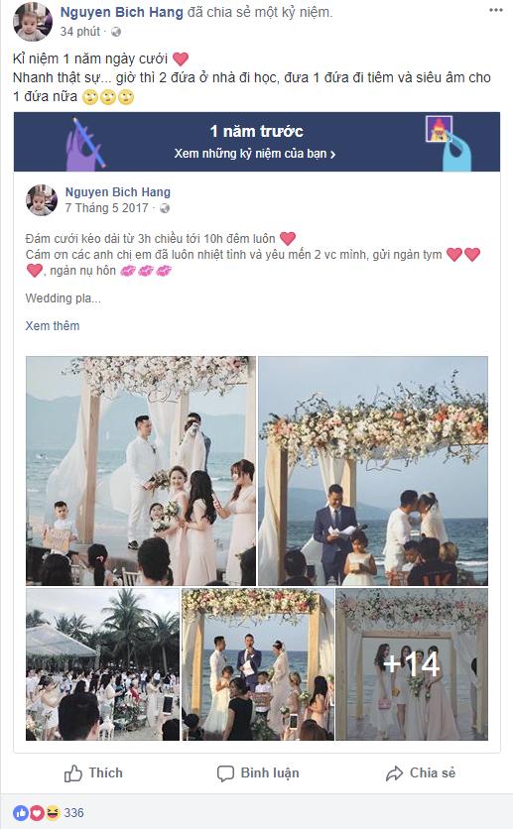
Task: Click the globe privacy icon beside 34 phút
Action: coord(116,32)
